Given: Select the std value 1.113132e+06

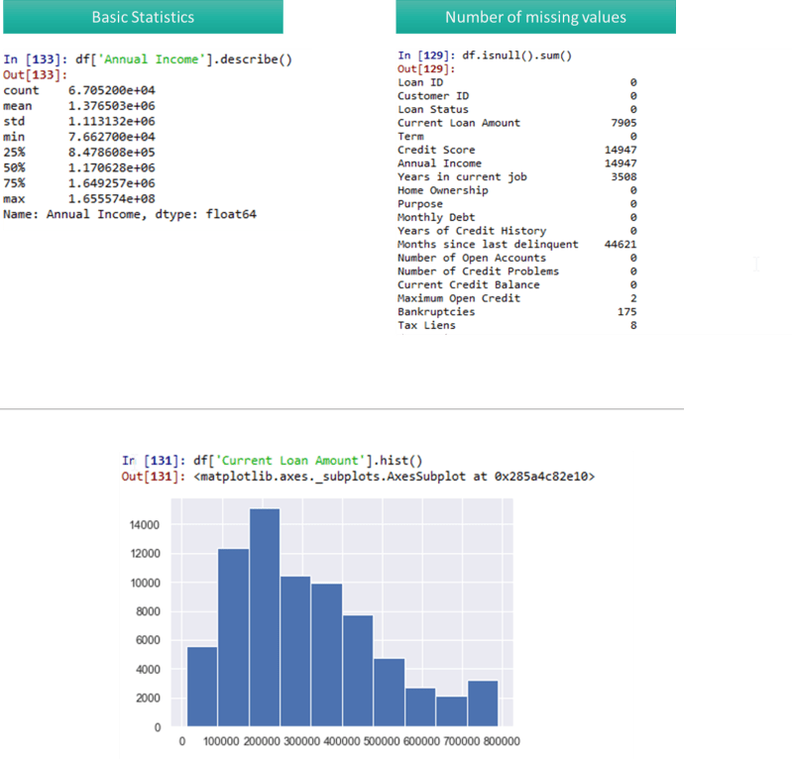Looking at the screenshot, I should coord(112,121).
